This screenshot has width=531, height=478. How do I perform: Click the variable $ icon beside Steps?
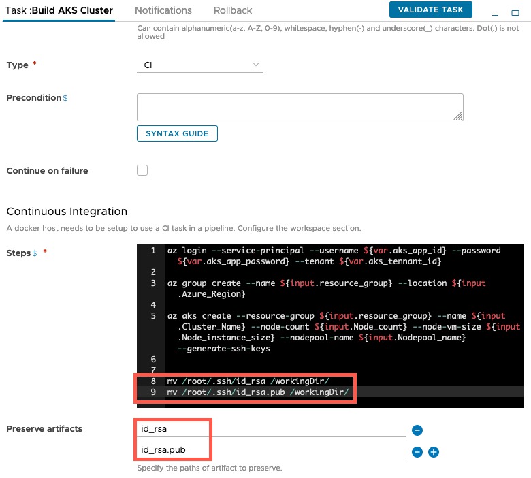click(x=35, y=253)
